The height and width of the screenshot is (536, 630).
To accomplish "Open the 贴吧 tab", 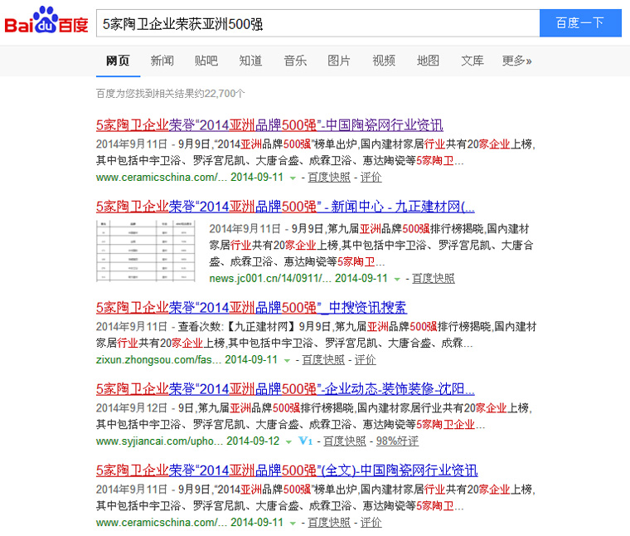I will click(206, 61).
